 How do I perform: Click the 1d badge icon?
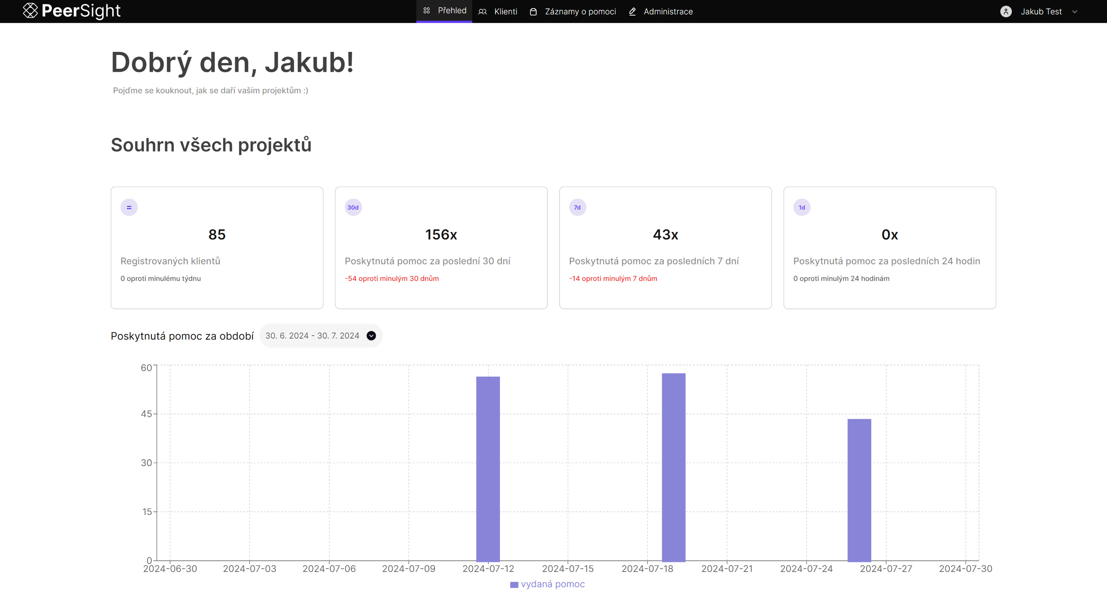(x=802, y=207)
